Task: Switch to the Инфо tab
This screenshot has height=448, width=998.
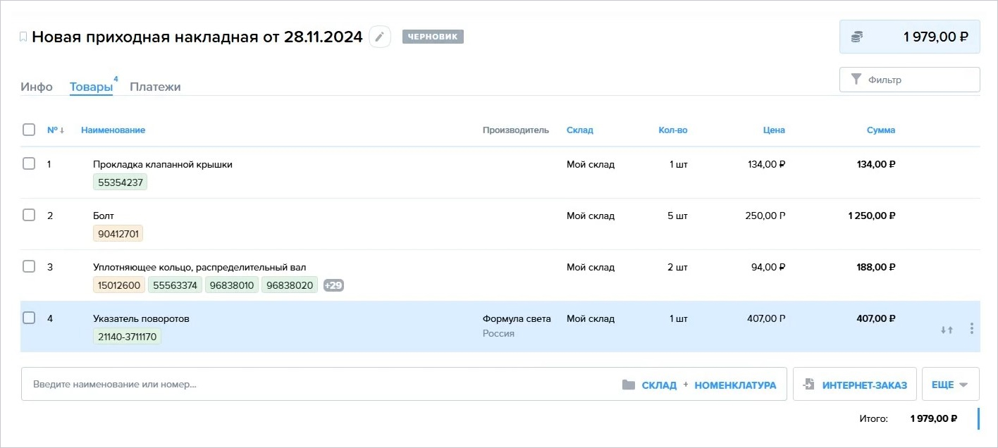Action: pos(37,87)
